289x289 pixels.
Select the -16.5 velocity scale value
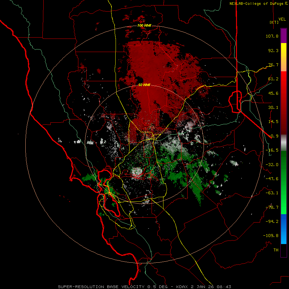pyautogui.click(x=272, y=150)
